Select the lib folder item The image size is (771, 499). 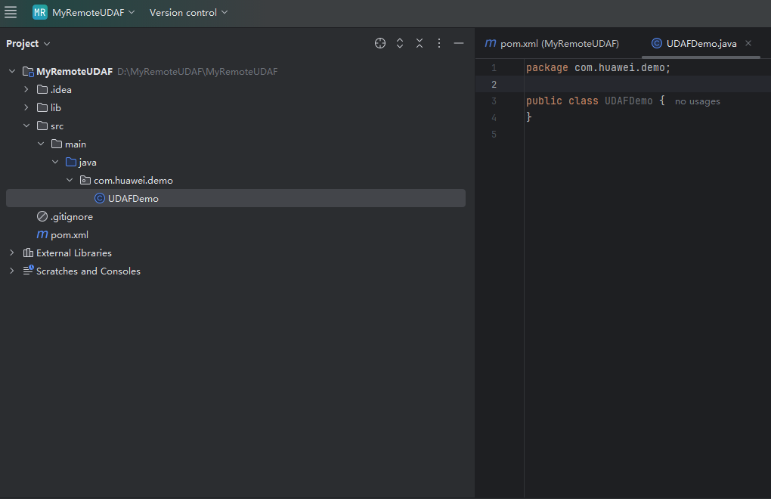(56, 107)
